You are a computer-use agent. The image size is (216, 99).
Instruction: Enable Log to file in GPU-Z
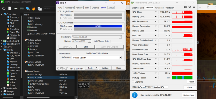point(133,82)
